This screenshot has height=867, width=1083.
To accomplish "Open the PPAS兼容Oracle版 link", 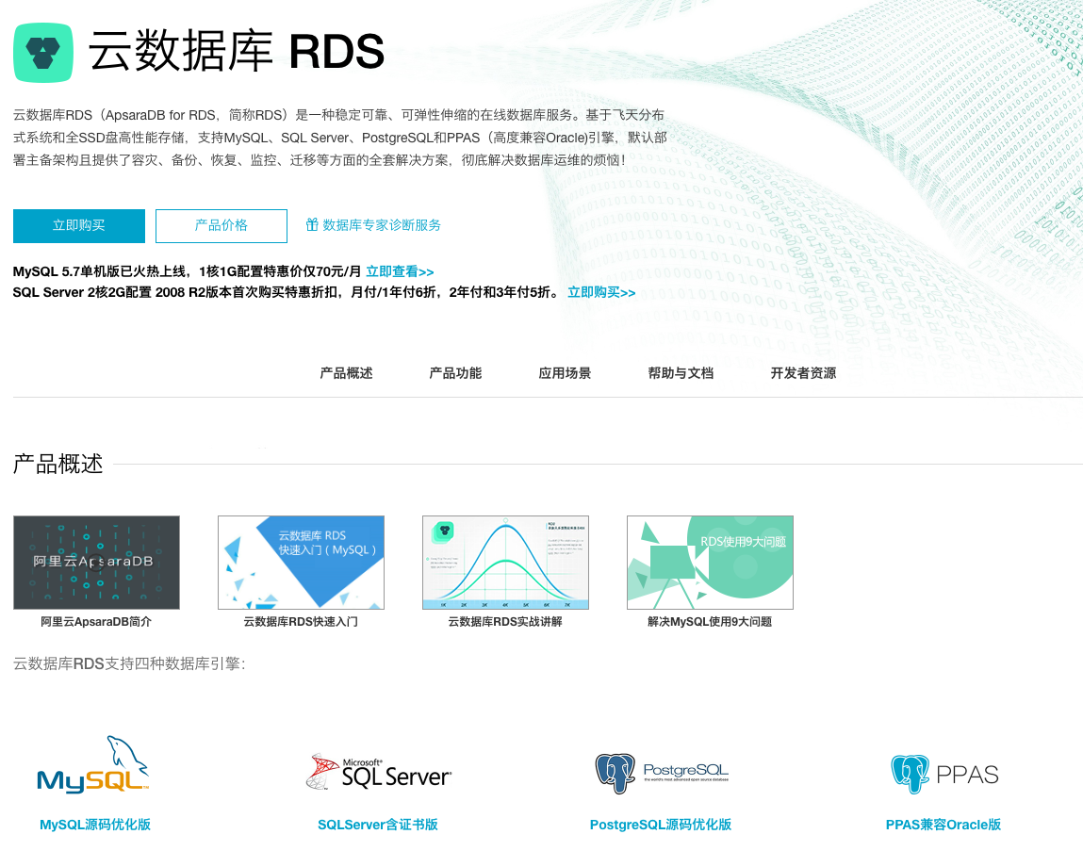I will coord(943,824).
